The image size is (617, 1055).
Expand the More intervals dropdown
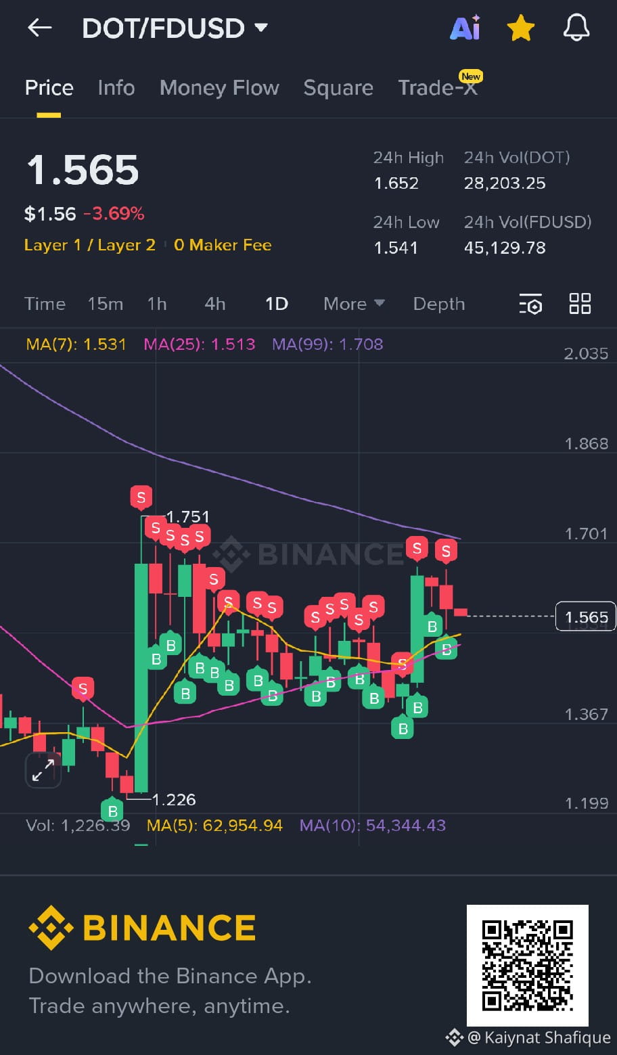(354, 304)
